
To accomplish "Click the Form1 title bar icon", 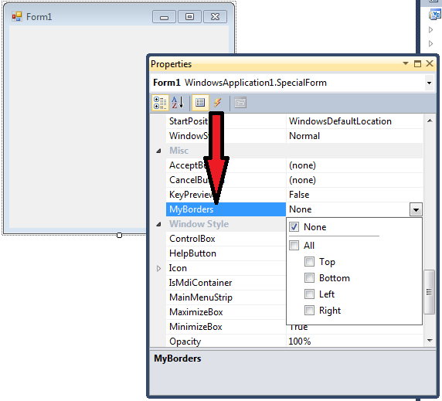I will pos(17,17).
